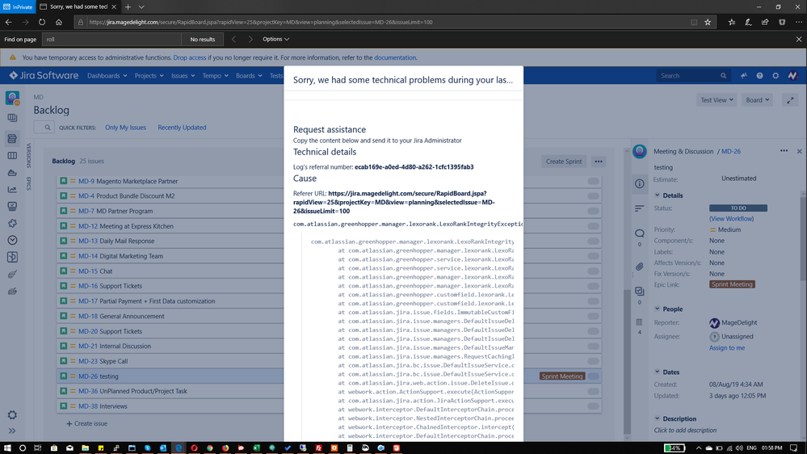Jump to comments section icon
The height and width of the screenshot is (454, 807).
tap(639, 233)
